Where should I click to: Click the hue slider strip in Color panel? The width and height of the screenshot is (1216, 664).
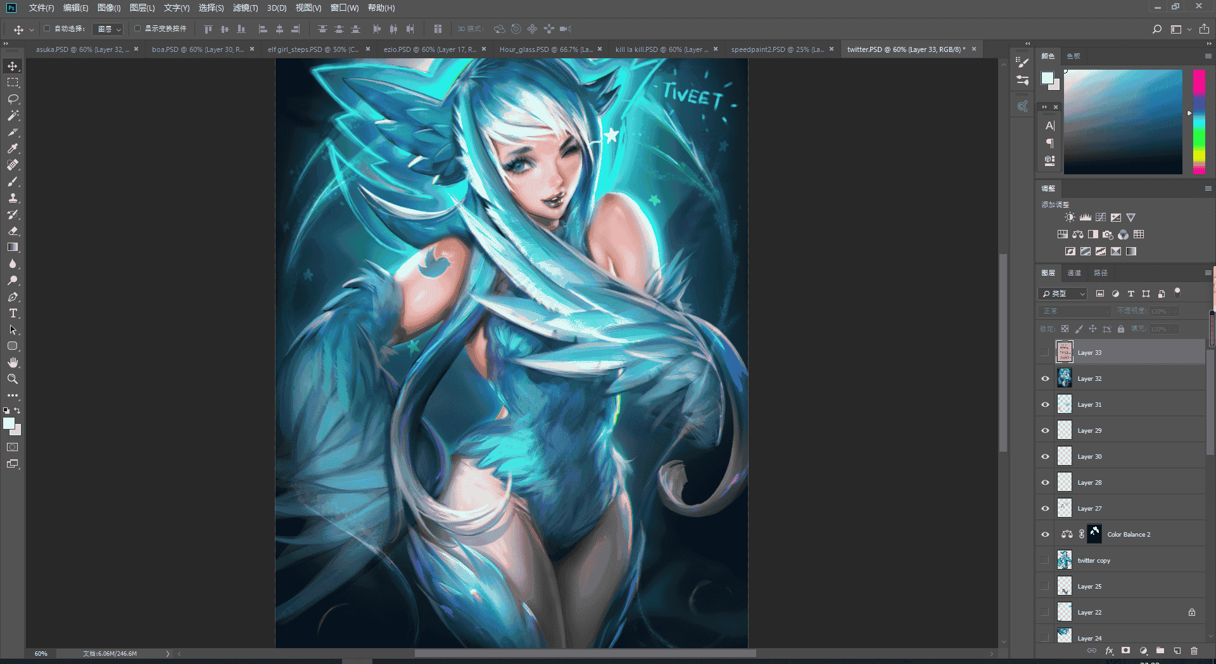point(1199,122)
